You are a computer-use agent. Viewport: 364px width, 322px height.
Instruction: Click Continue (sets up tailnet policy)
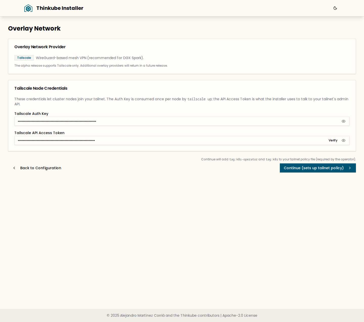tap(318, 168)
